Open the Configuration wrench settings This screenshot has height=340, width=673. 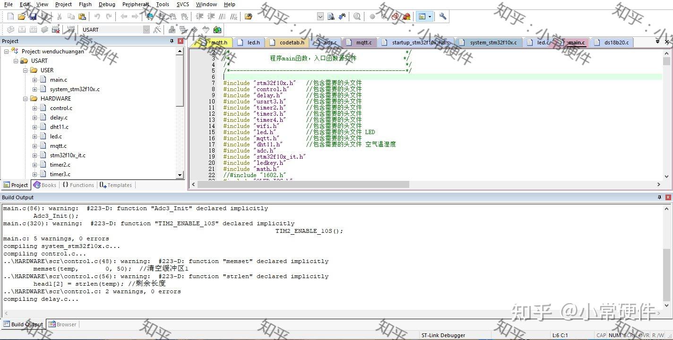pyautogui.click(x=443, y=16)
